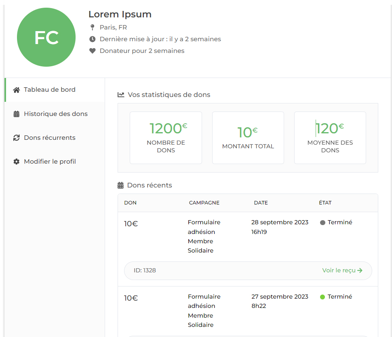Image resolution: width=392 pixels, height=337 pixels.
Task: Click the green FC avatar circle
Action: point(46,37)
